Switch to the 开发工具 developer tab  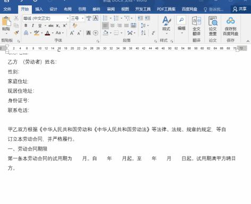[x=143, y=9]
